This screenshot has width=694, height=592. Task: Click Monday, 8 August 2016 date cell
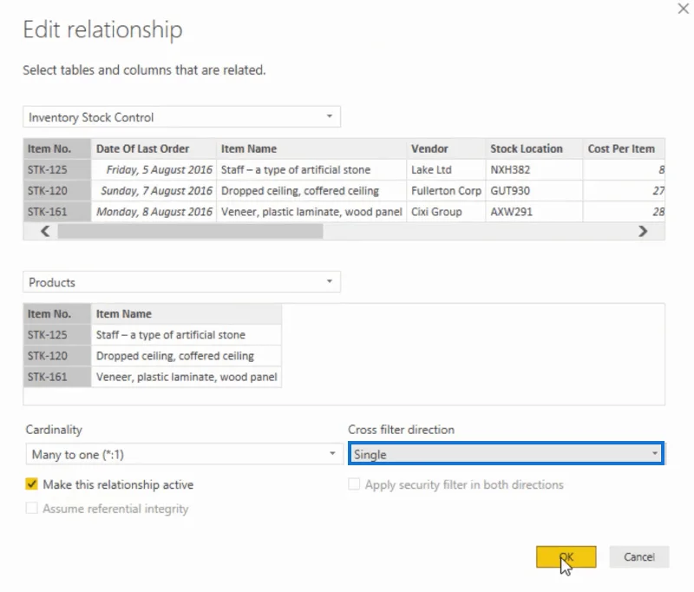pyautogui.click(x=154, y=212)
